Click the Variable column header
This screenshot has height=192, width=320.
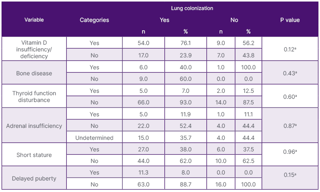34,20
